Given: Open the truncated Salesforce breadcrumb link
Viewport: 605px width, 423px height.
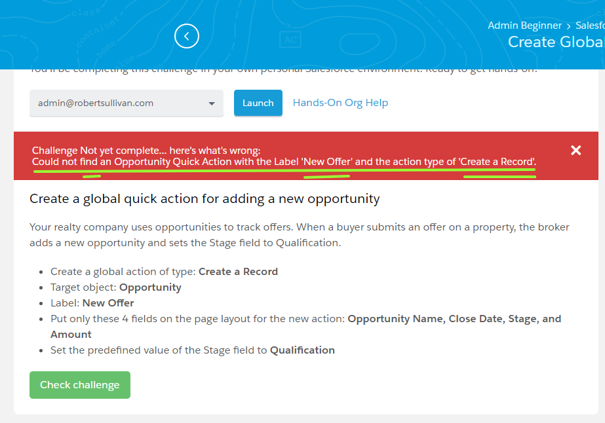Looking at the screenshot, I should coord(589,26).
